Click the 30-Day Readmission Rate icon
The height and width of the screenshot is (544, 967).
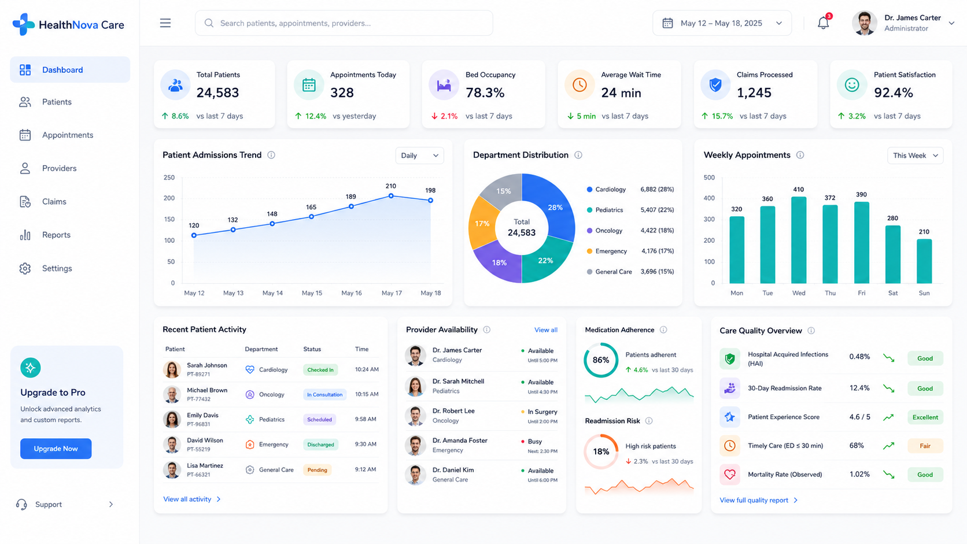(730, 388)
